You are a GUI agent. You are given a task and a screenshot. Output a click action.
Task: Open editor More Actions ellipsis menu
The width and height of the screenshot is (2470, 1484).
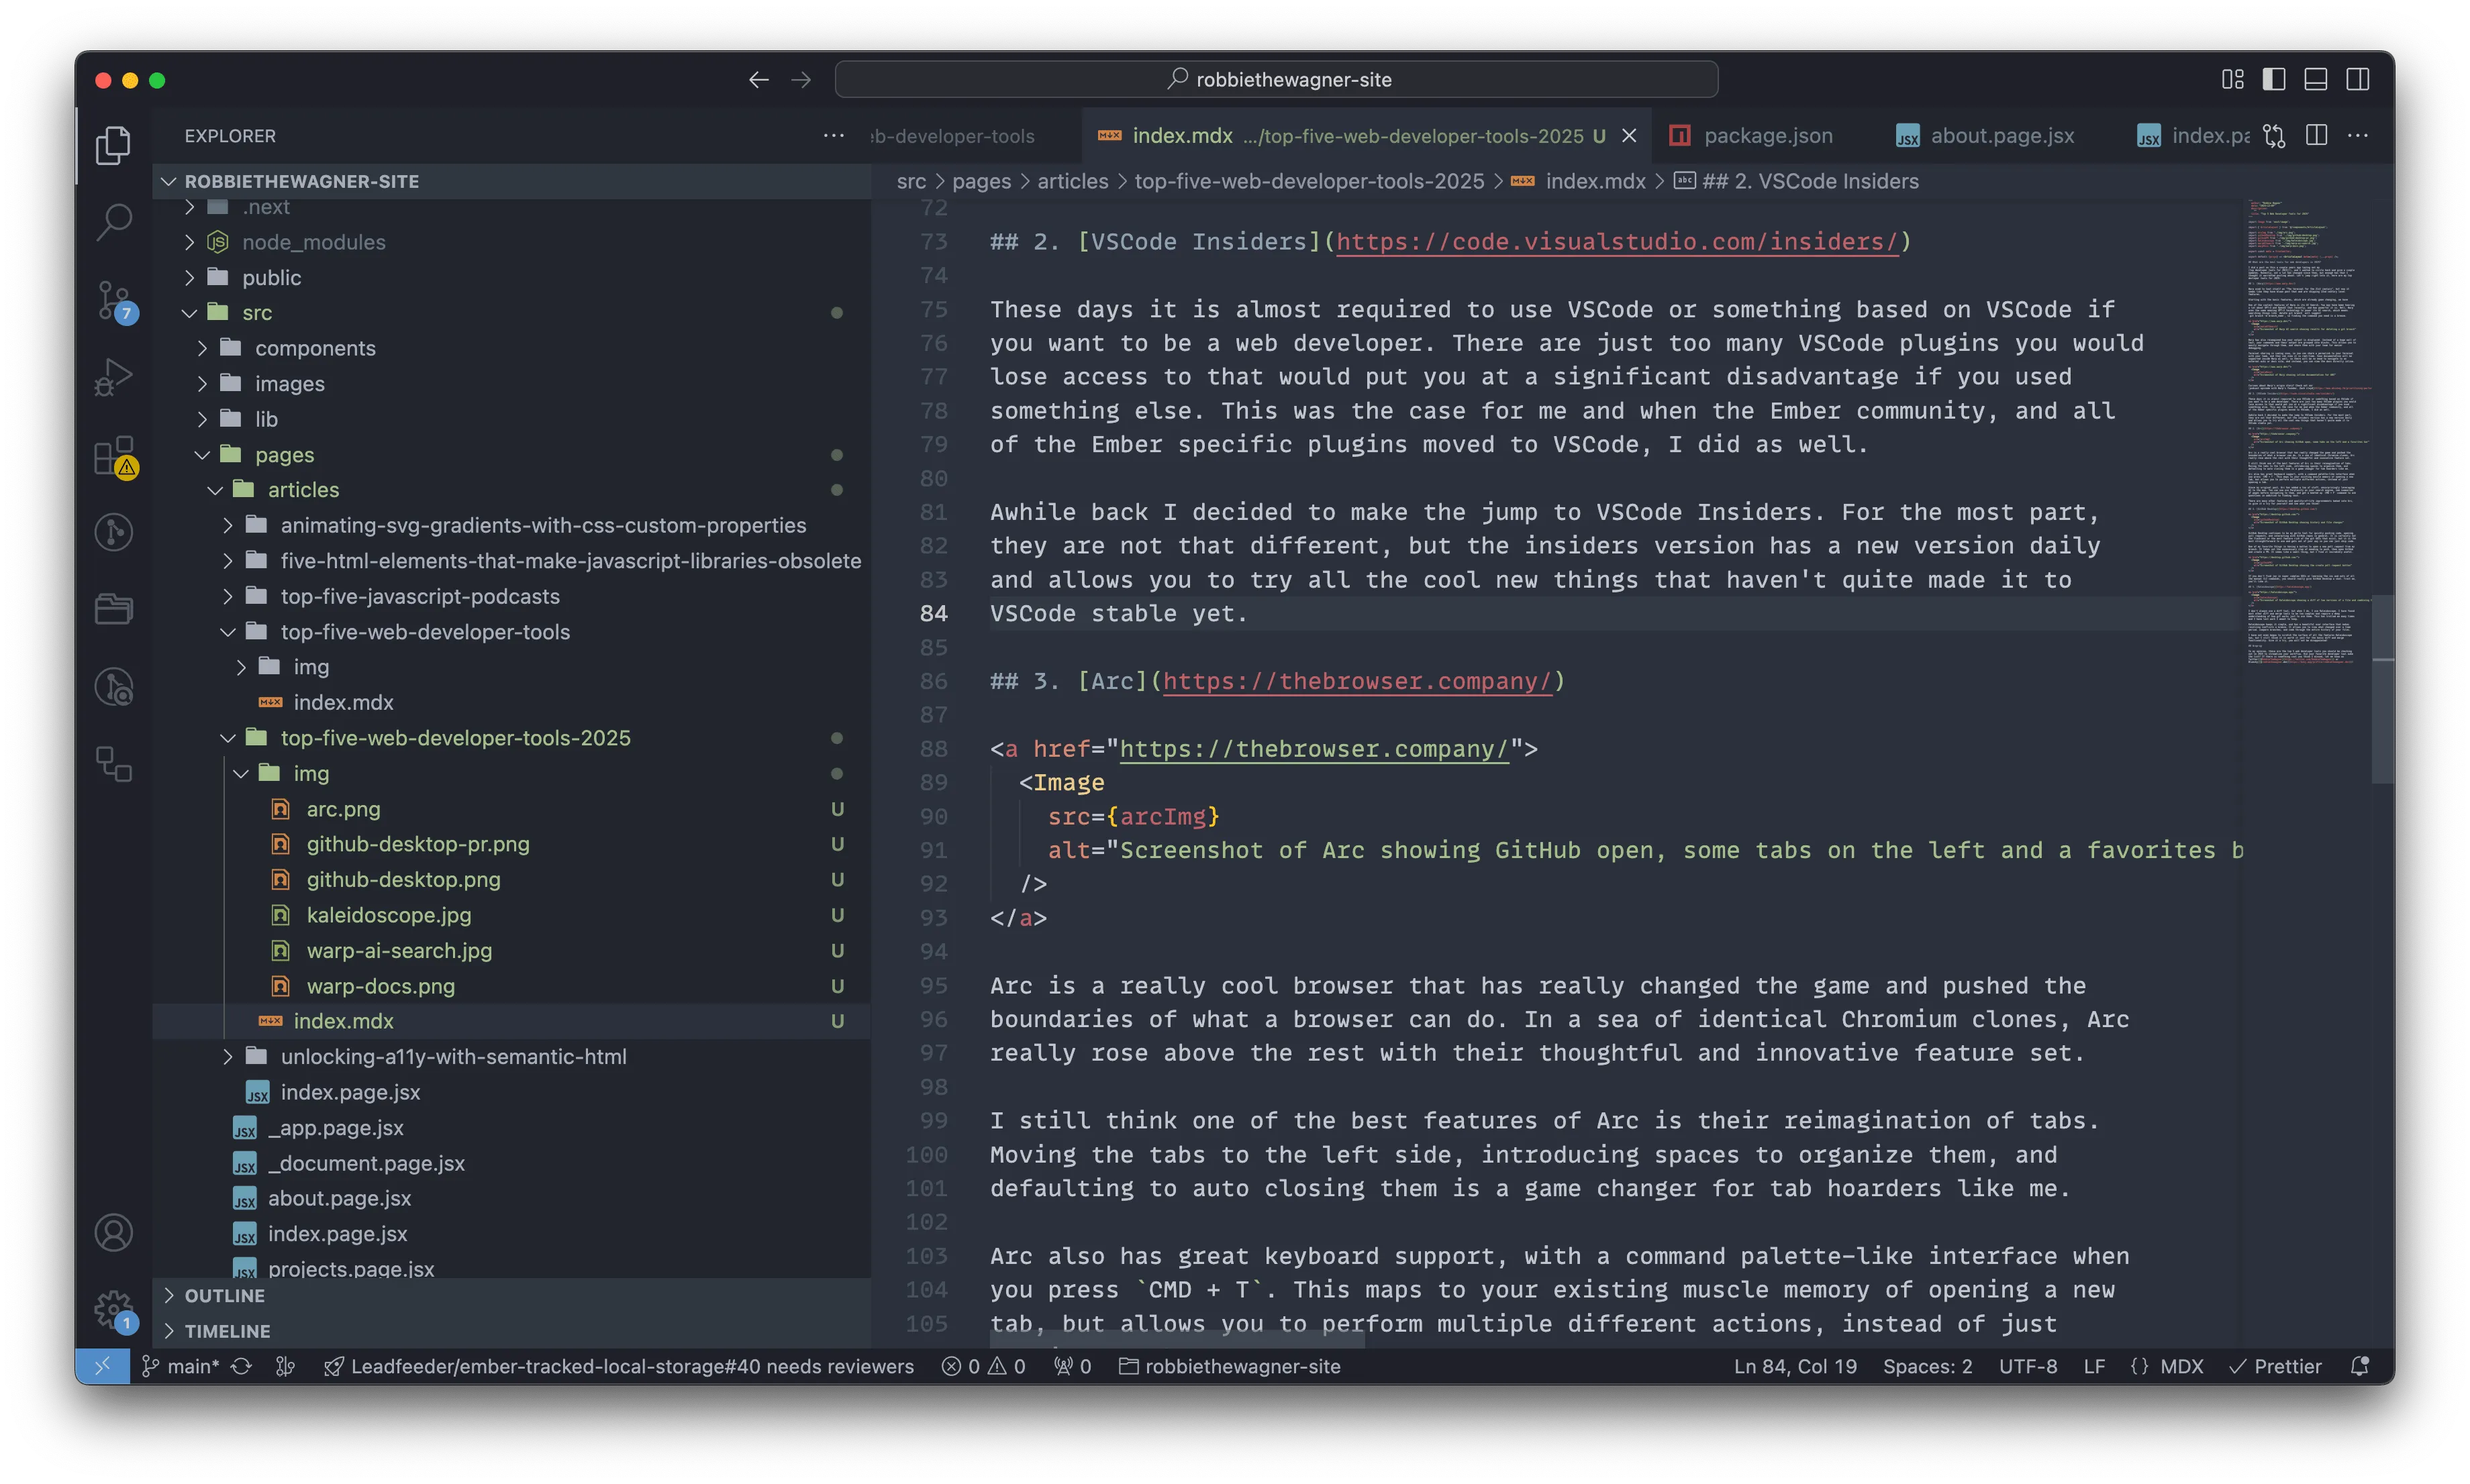(2358, 135)
